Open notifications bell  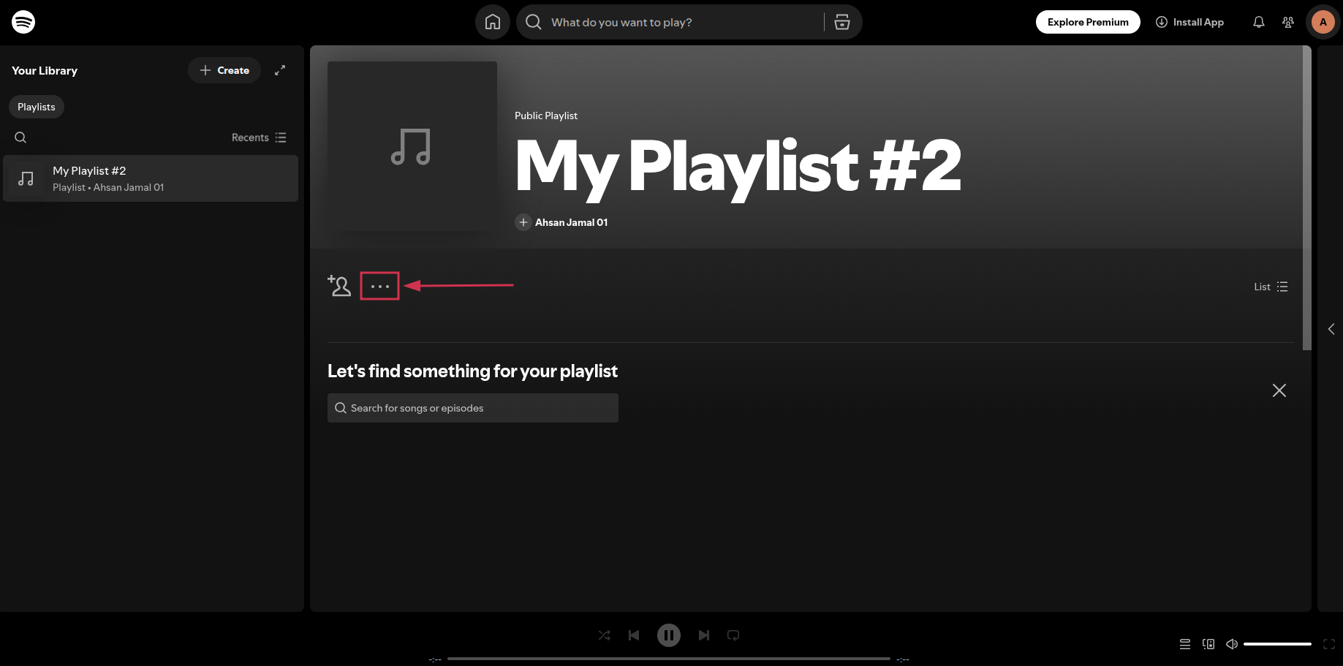point(1259,22)
